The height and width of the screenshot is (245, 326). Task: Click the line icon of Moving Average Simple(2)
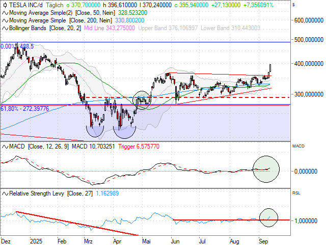click(5, 13)
